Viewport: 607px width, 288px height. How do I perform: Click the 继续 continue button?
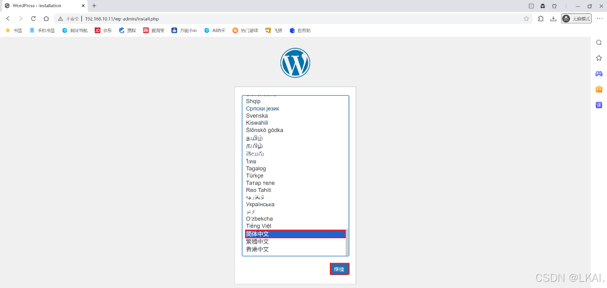[339, 269]
